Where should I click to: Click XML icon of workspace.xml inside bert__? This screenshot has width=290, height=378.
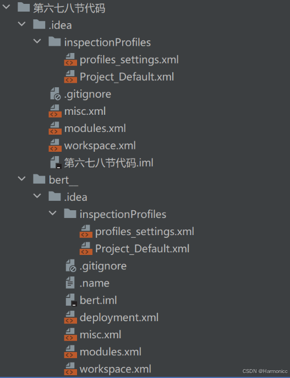pyautogui.click(x=70, y=369)
